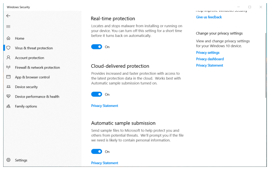
Task: Open Privacy dashboard link
Action: tap(210, 59)
